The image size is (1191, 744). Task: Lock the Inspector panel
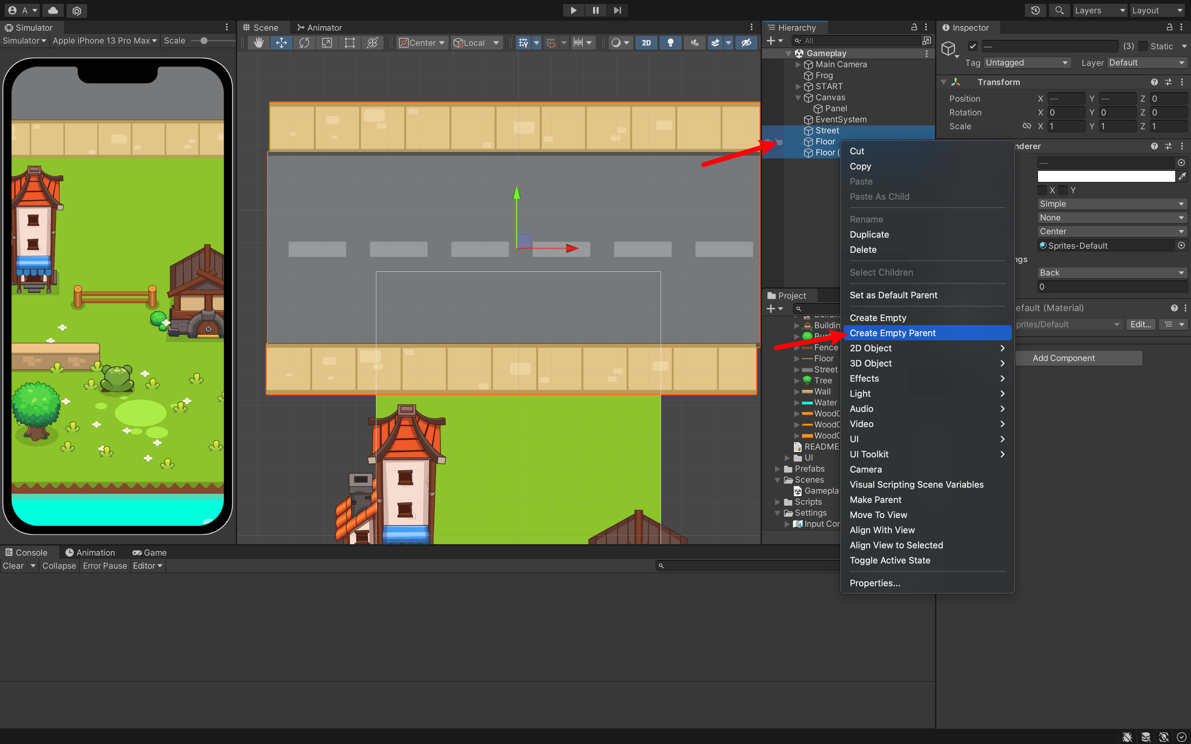click(x=1169, y=27)
